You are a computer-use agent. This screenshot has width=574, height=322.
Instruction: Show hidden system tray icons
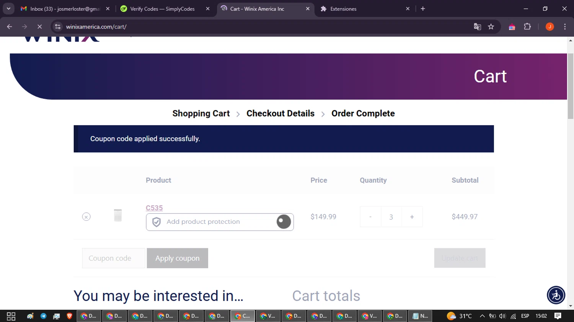pos(482,316)
